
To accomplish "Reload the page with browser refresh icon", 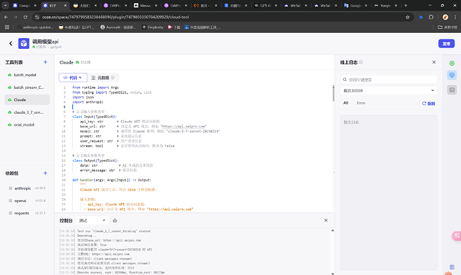I will [25, 17].
